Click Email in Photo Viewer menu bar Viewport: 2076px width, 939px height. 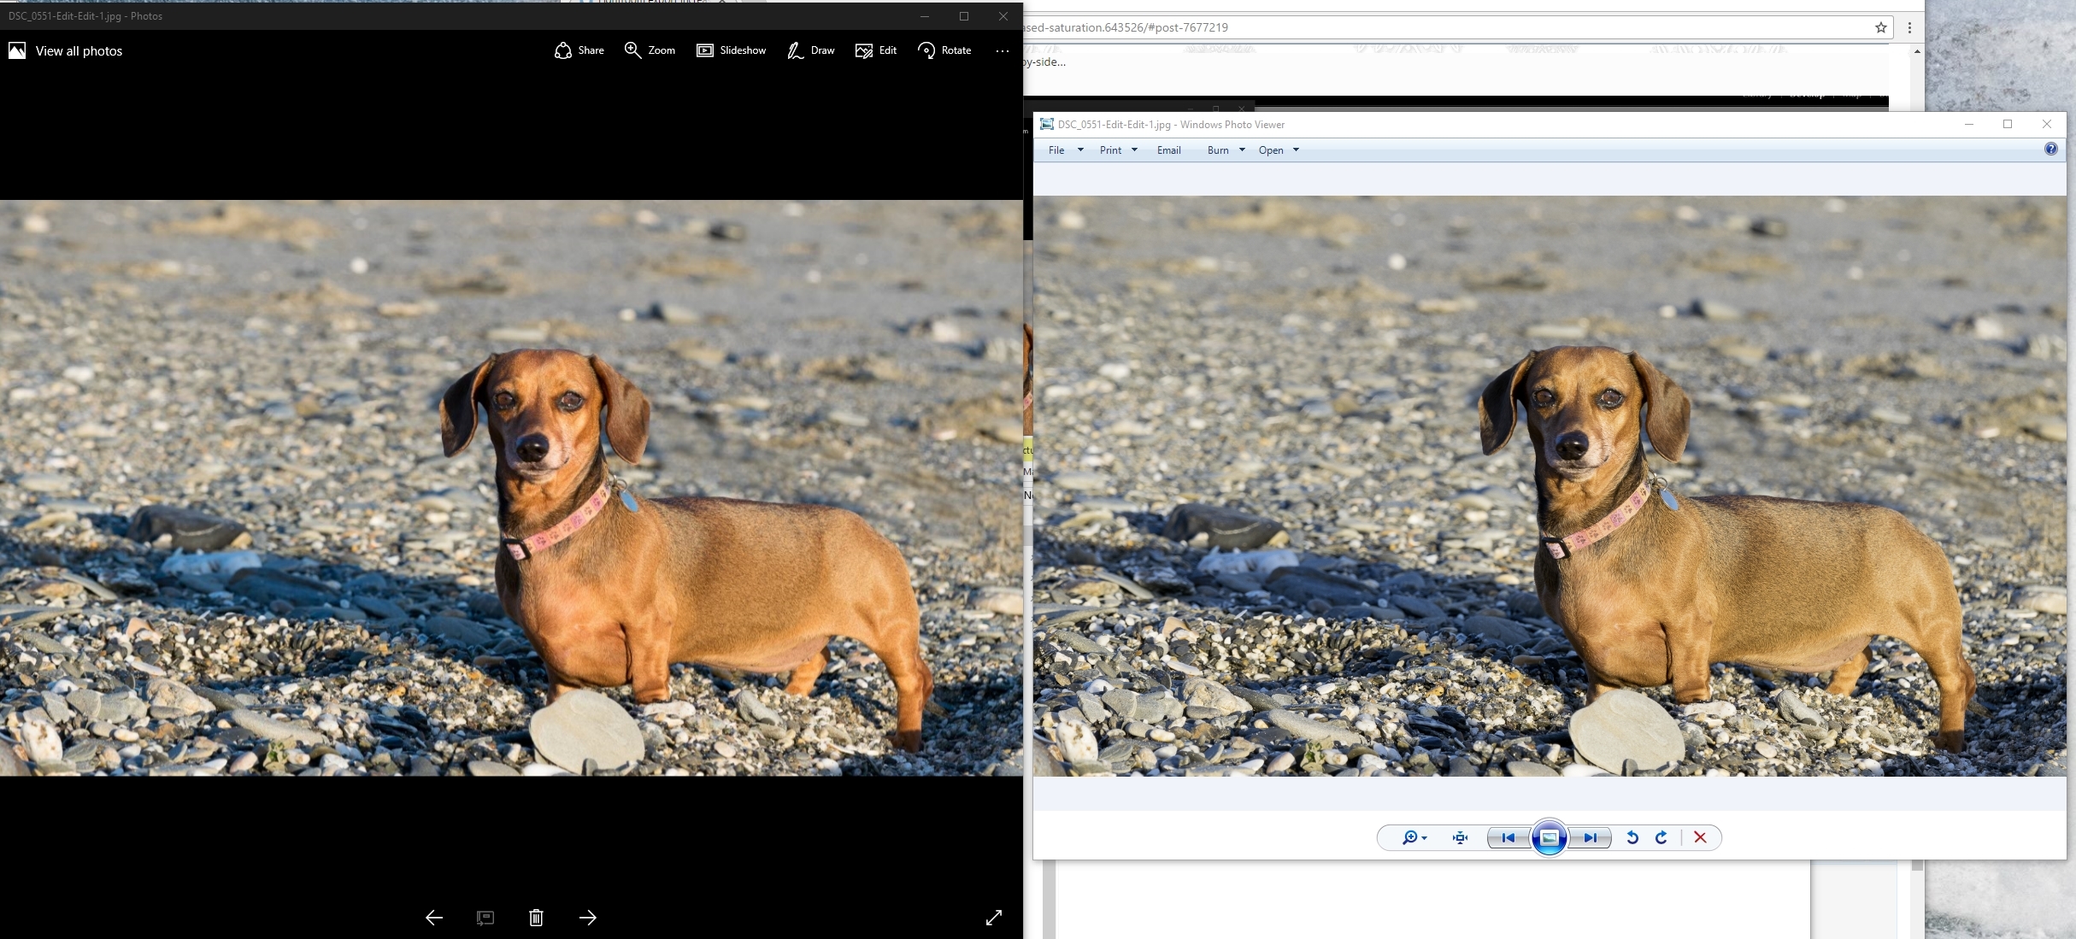pyautogui.click(x=1168, y=150)
